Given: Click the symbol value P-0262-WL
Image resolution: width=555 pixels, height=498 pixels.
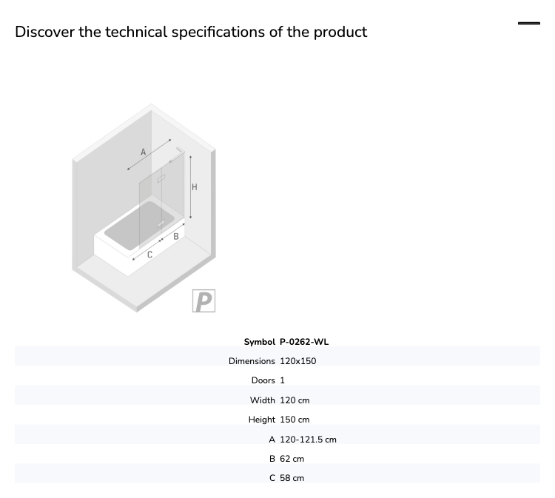Looking at the screenshot, I should click(x=304, y=342).
